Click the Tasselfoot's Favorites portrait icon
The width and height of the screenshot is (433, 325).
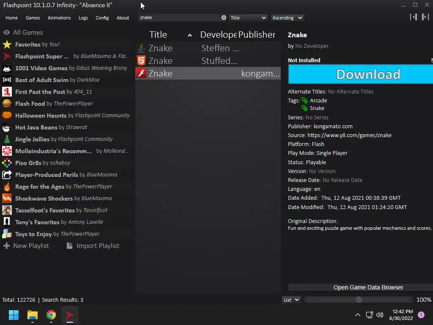[7, 210]
